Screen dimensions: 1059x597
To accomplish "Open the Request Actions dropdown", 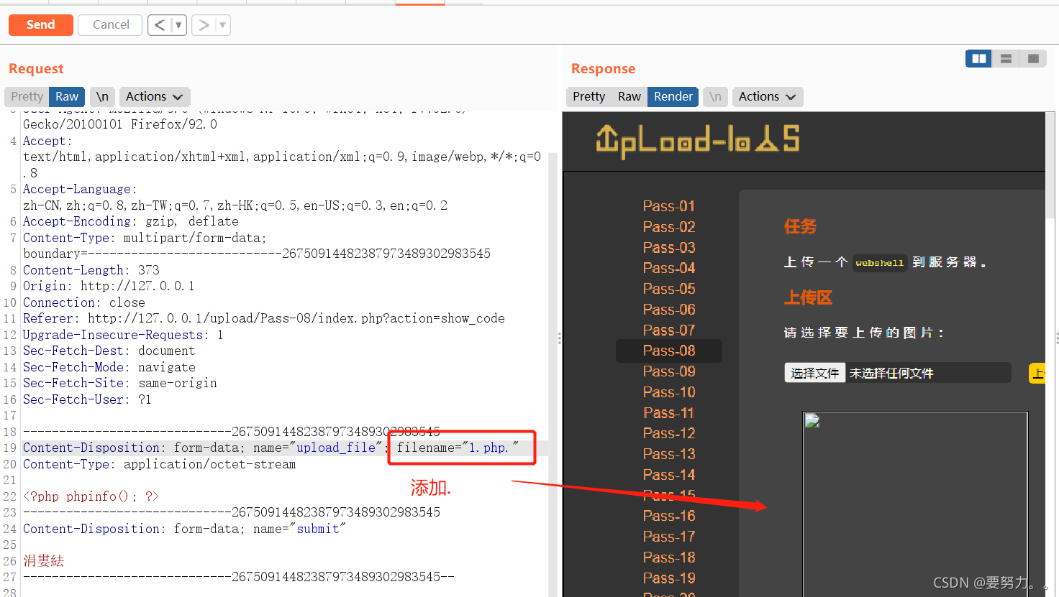I will [x=154, y=96].
